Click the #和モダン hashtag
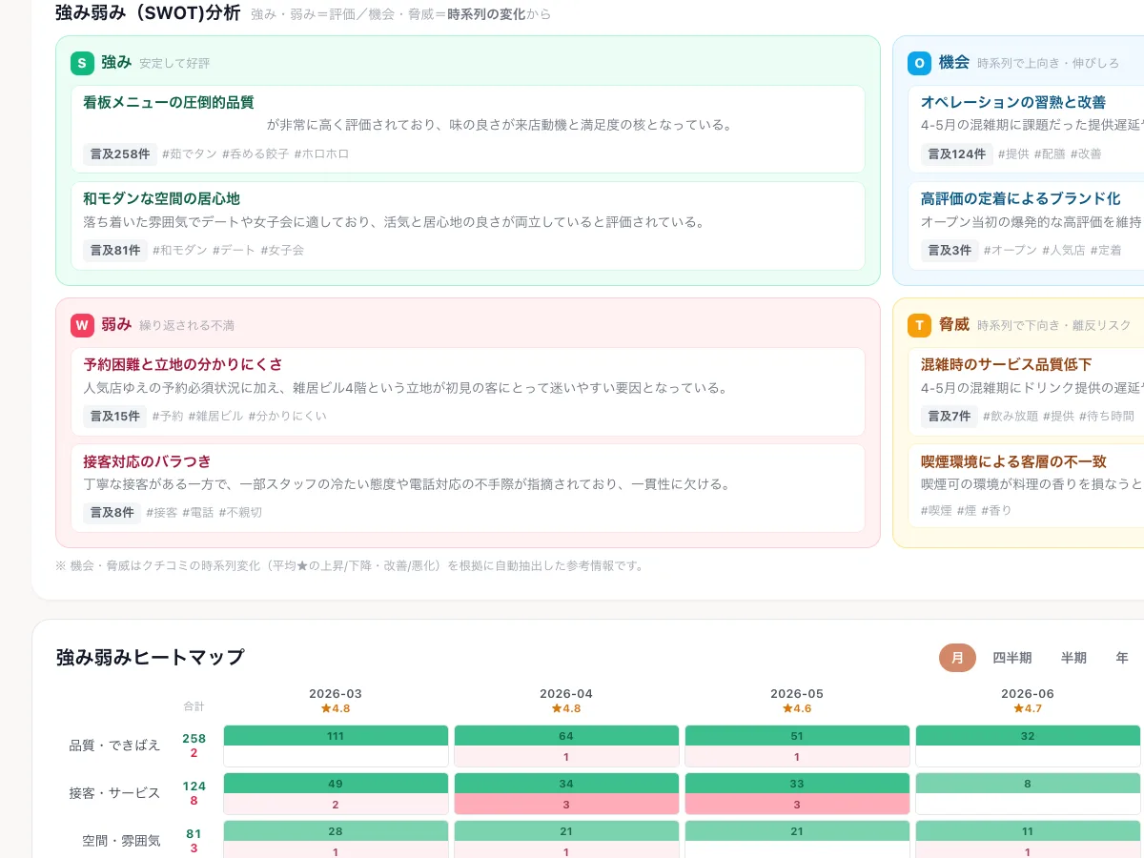 tap(180, 250)
